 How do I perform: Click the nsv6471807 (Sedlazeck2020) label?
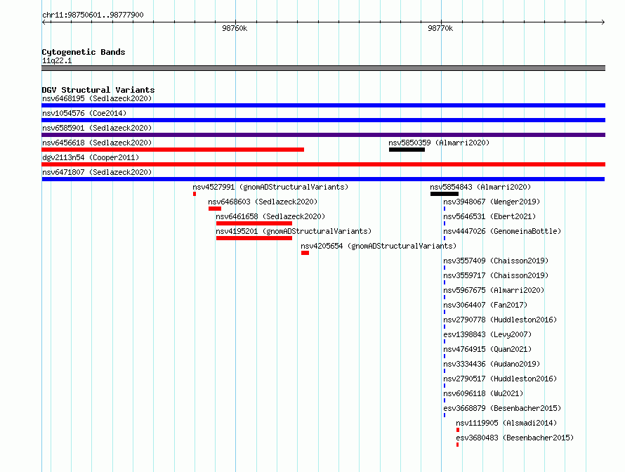click(x=97, y=172)
